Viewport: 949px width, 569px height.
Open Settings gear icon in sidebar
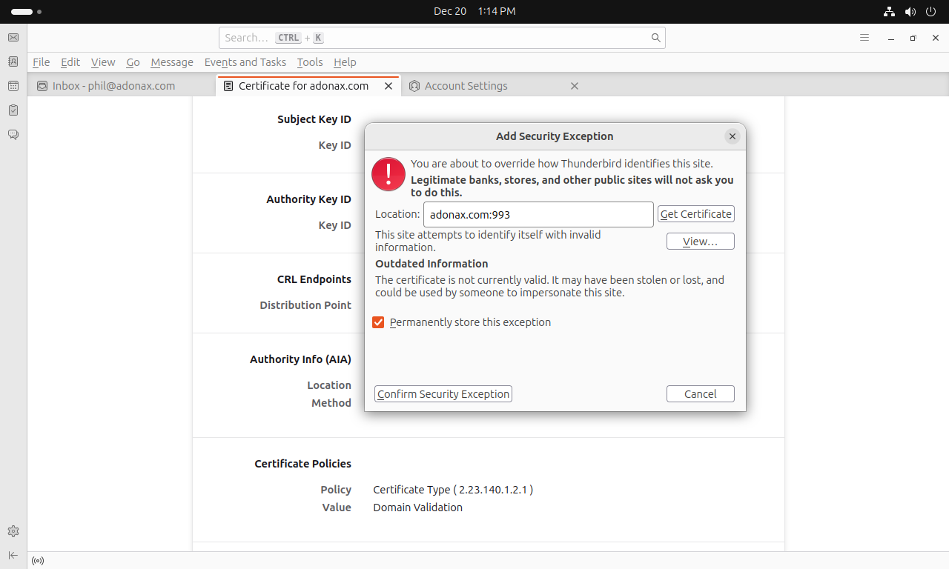pos(13,531)
